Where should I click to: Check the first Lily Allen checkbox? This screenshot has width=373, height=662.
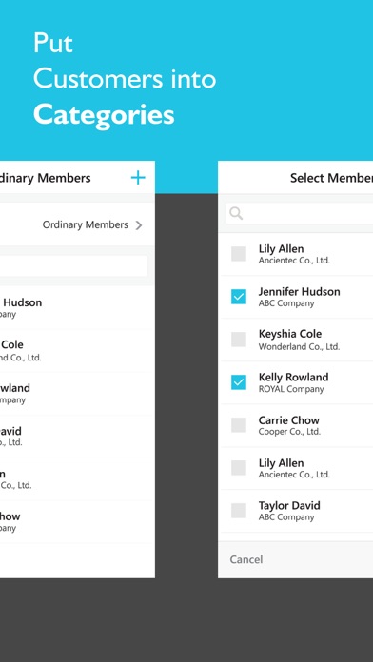click(x=239, y=254)
